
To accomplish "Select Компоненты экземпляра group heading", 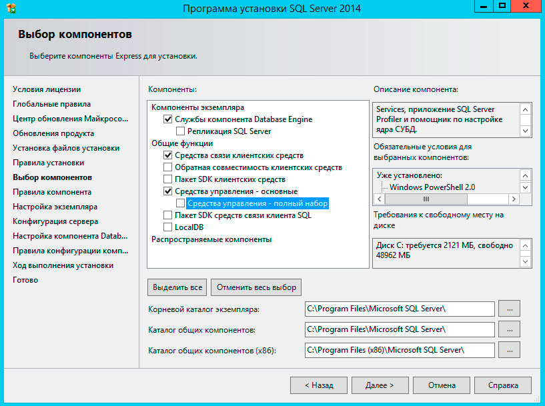I will click(197, 107).
